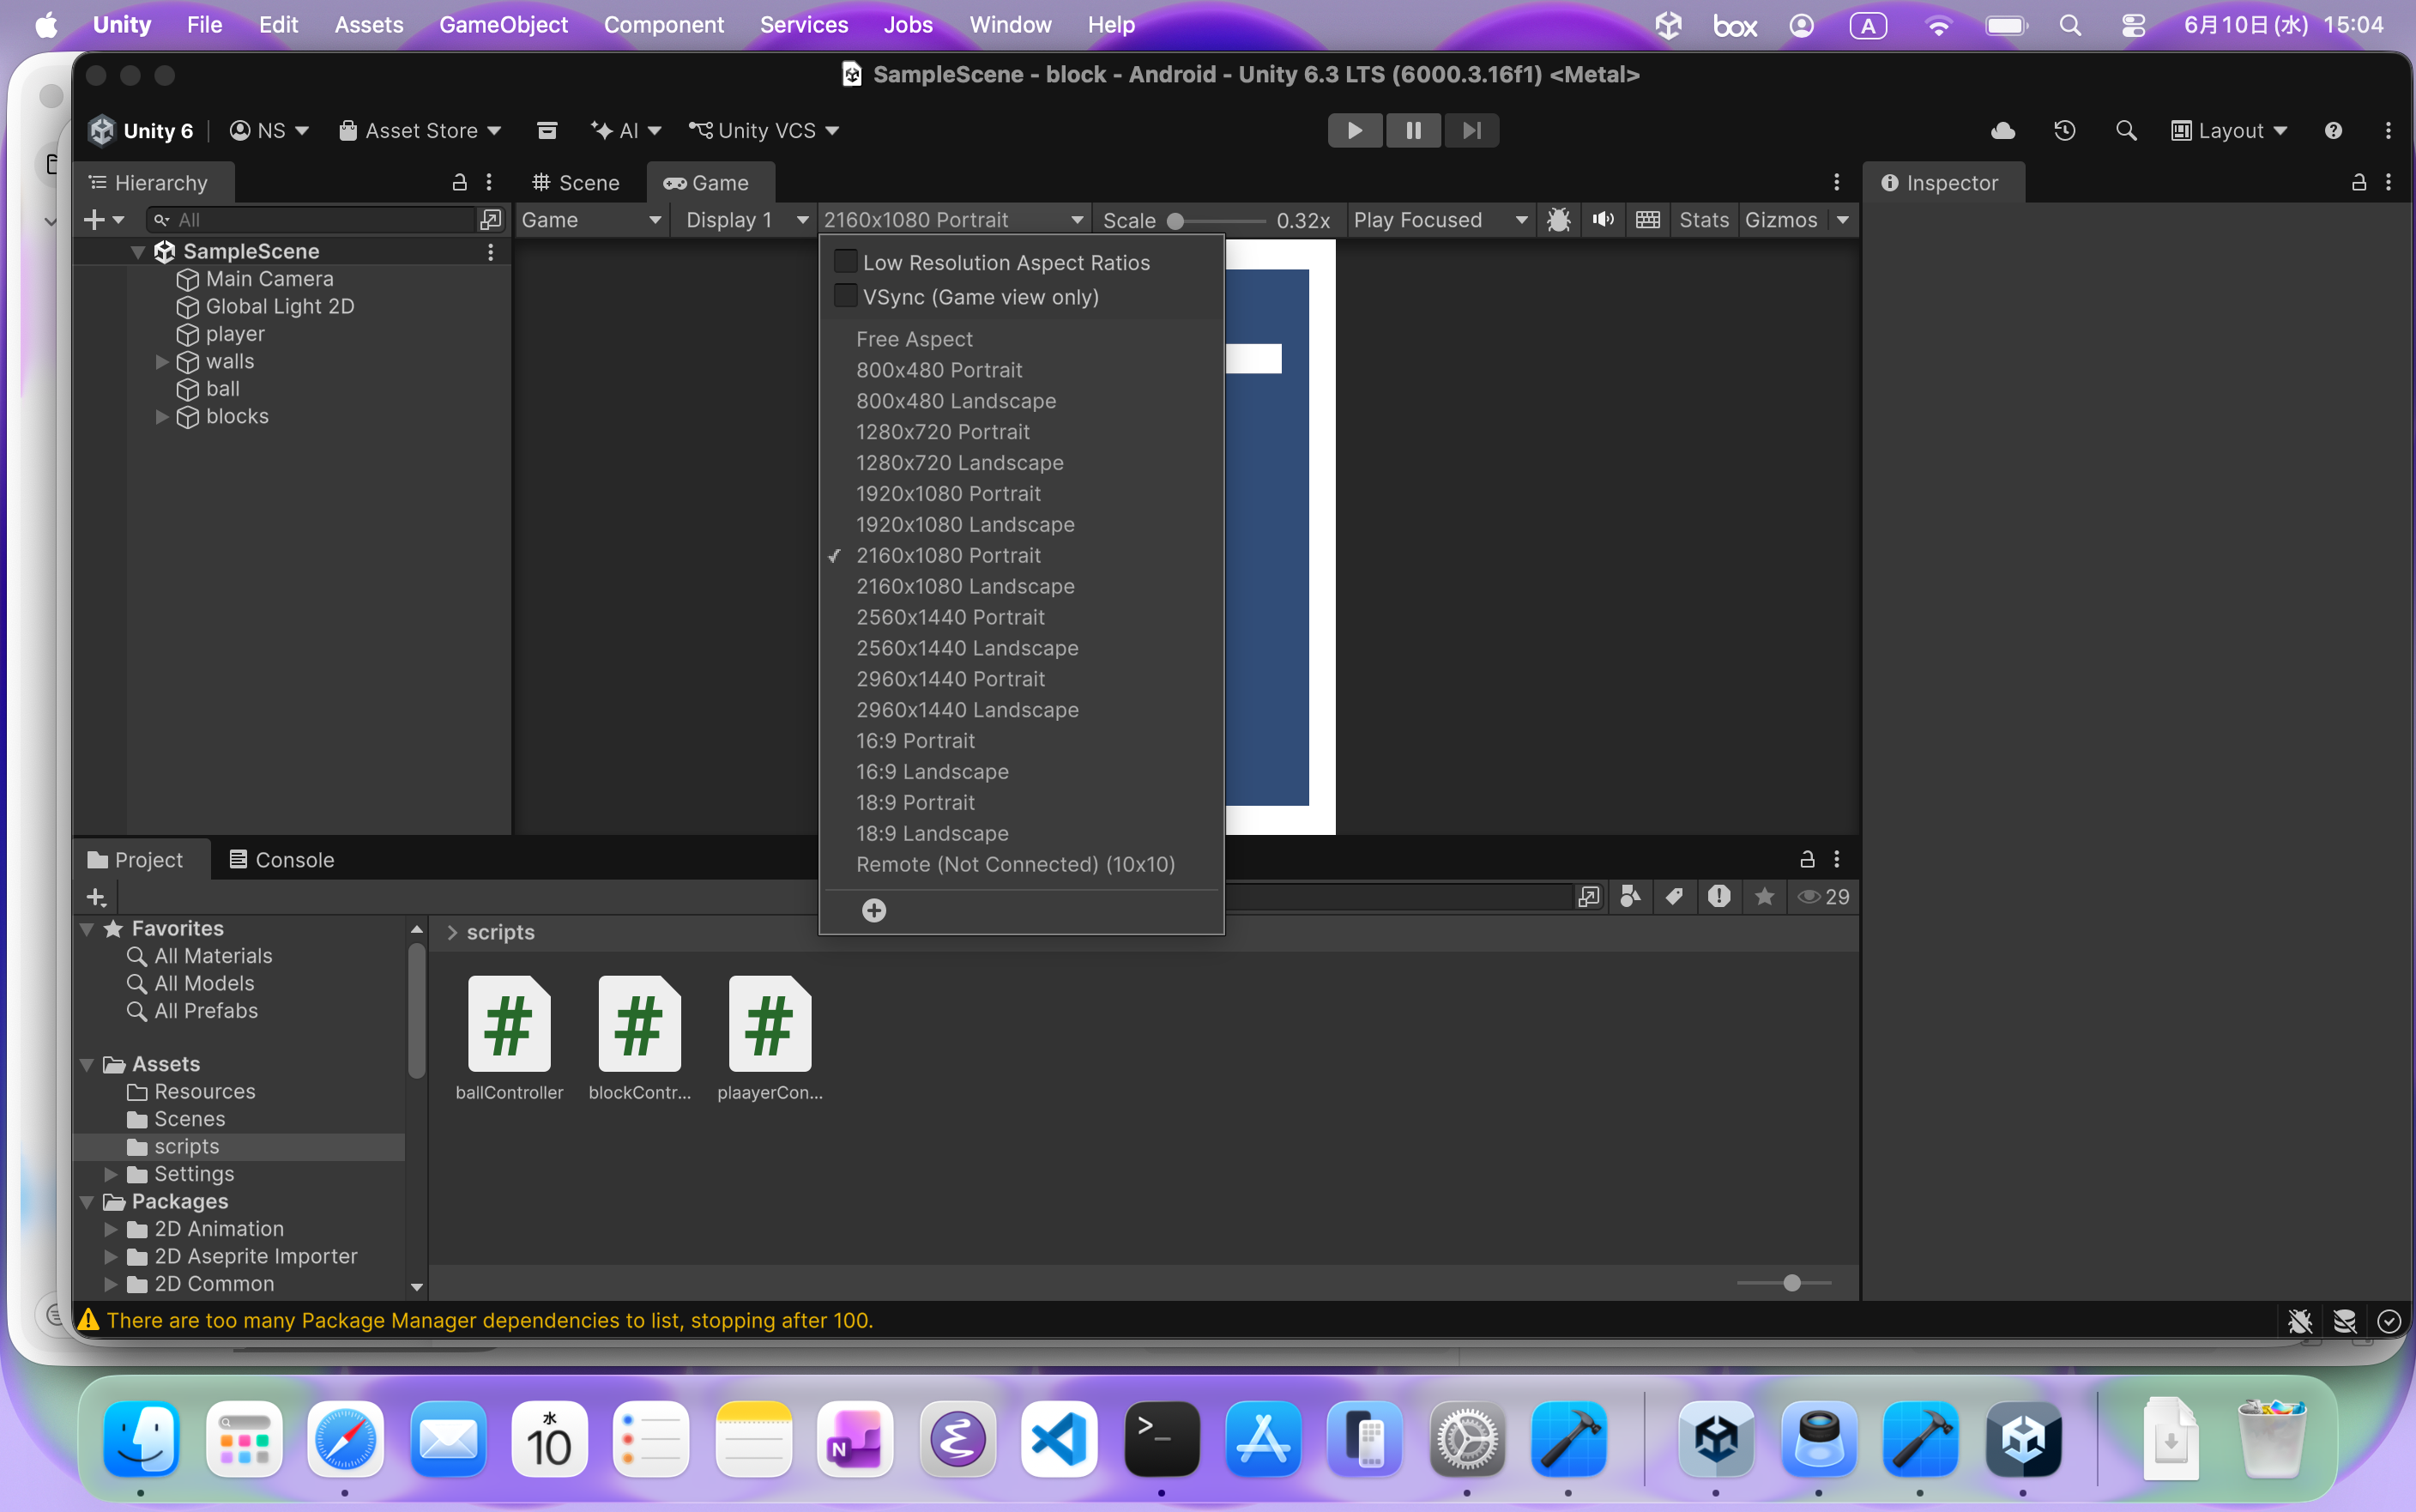Expand the blocks object in Hierarchy
This screenshot has width=2416, height=1512.
pyautogui.click(x=162, y=417)
